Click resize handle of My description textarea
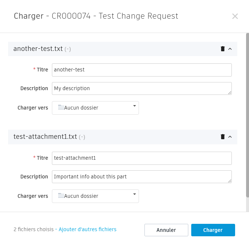This screenshot has height=248, width=249. (x=230, y=93)
